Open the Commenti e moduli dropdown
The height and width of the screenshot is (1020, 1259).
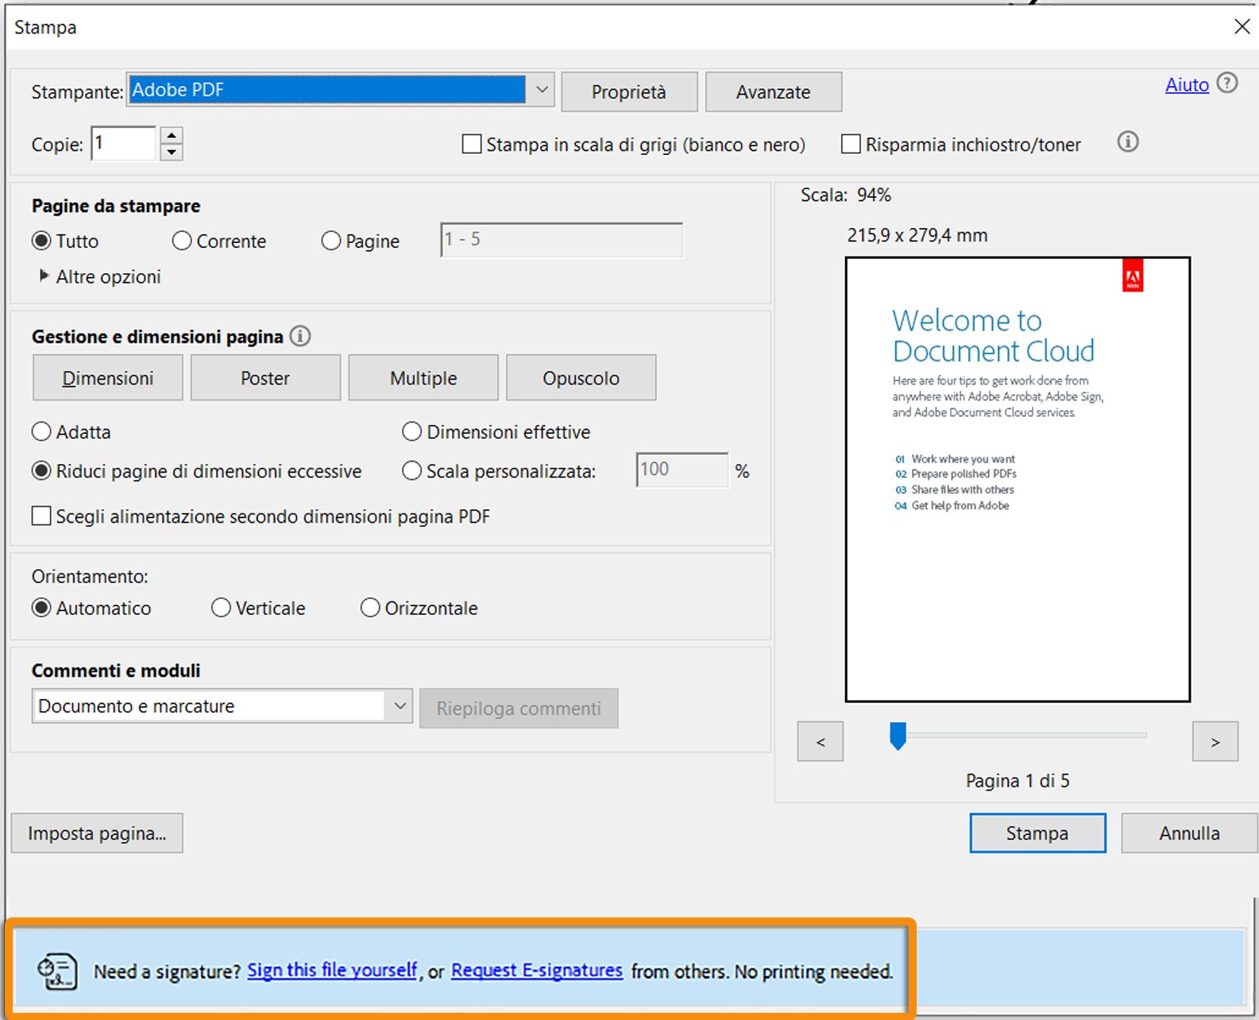point(400,705)
